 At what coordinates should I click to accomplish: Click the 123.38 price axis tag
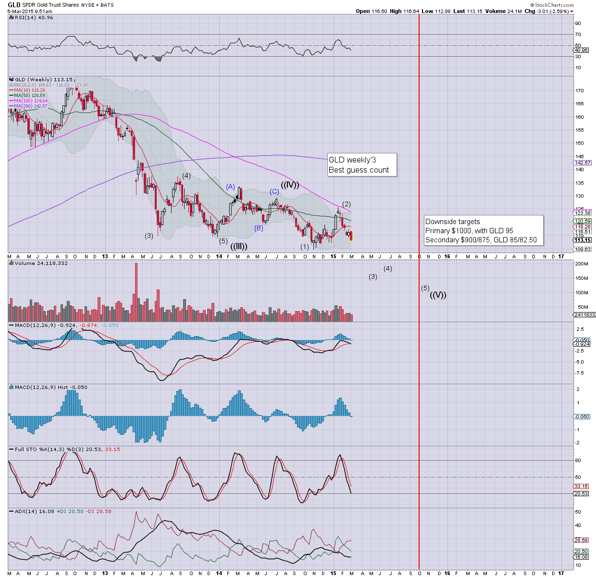(x=583, y=213)
